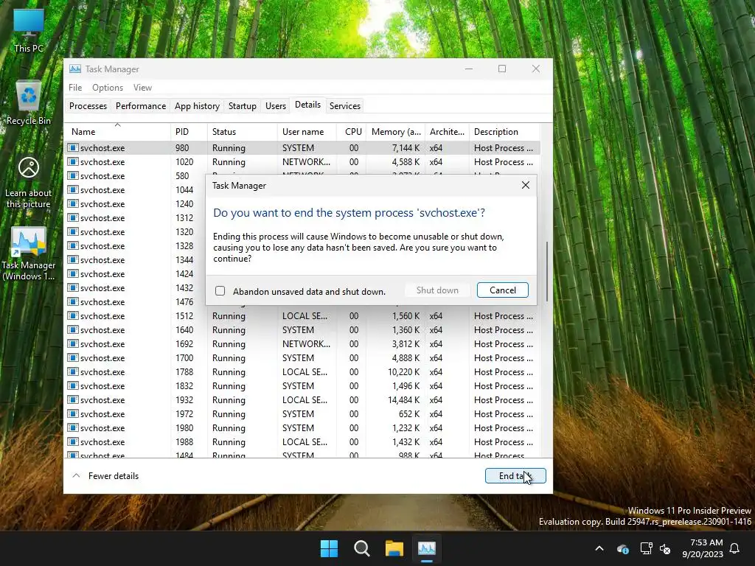Viewport: 755px width, 566px height.
Task: Click icon of svchost.exe PID 1640
Action: [x=73, y=329]
